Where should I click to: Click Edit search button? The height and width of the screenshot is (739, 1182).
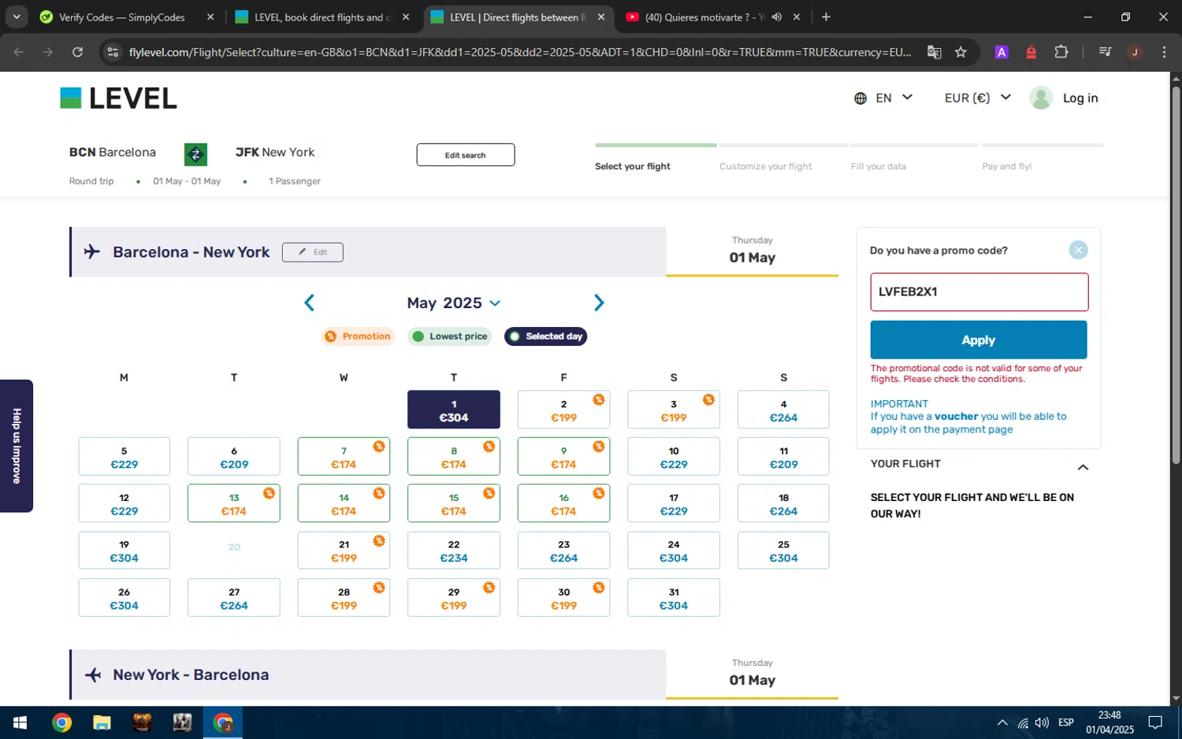click(466, 154)
